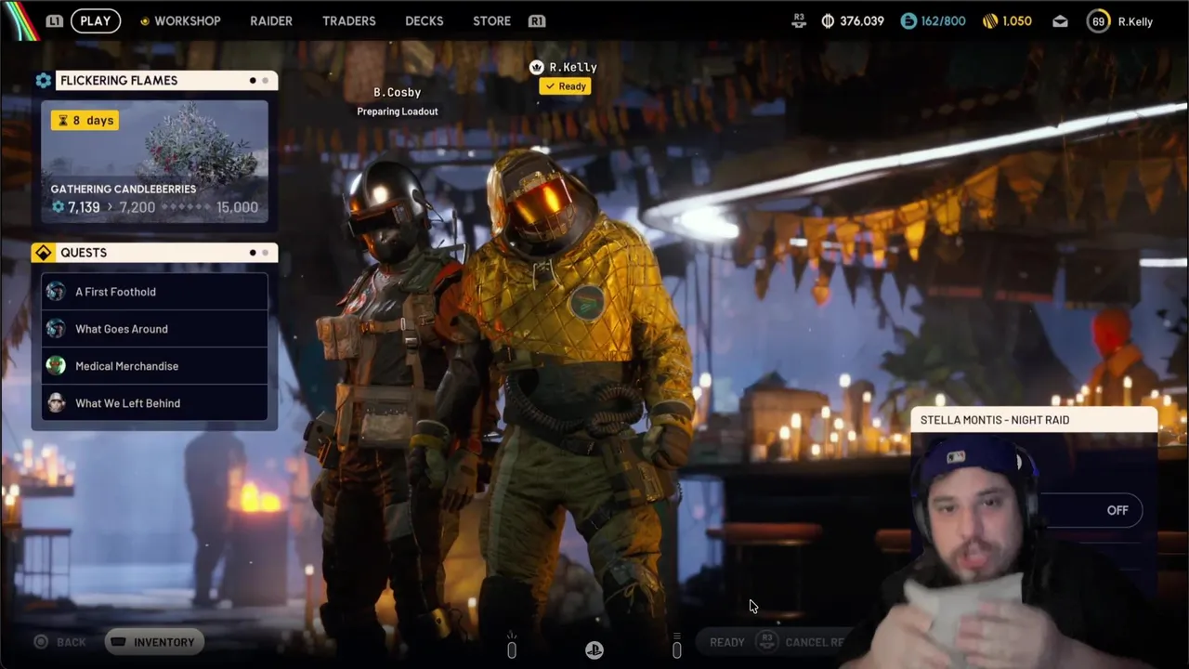Click the party leader crown icon
The height and width of the screenshot is (669, 1189).
tap(536, 67)
